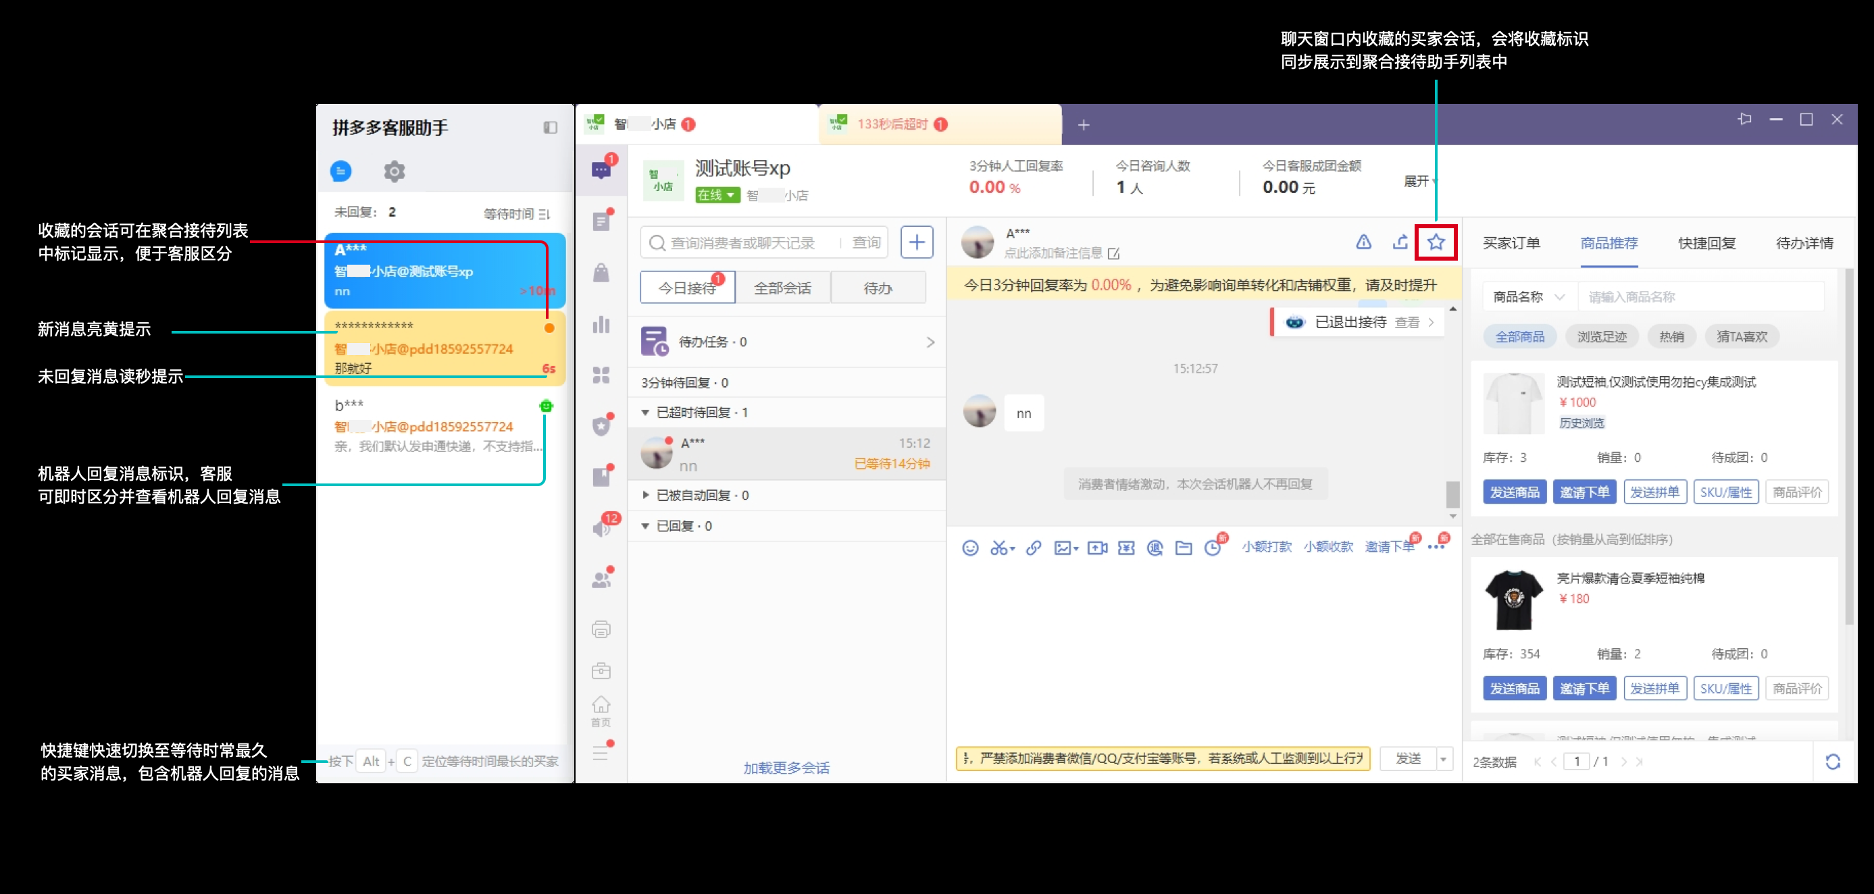This screenshot has width=1874, height=894.
Task: Upload a video via camera icon
Action: (x=1097, y=548)
